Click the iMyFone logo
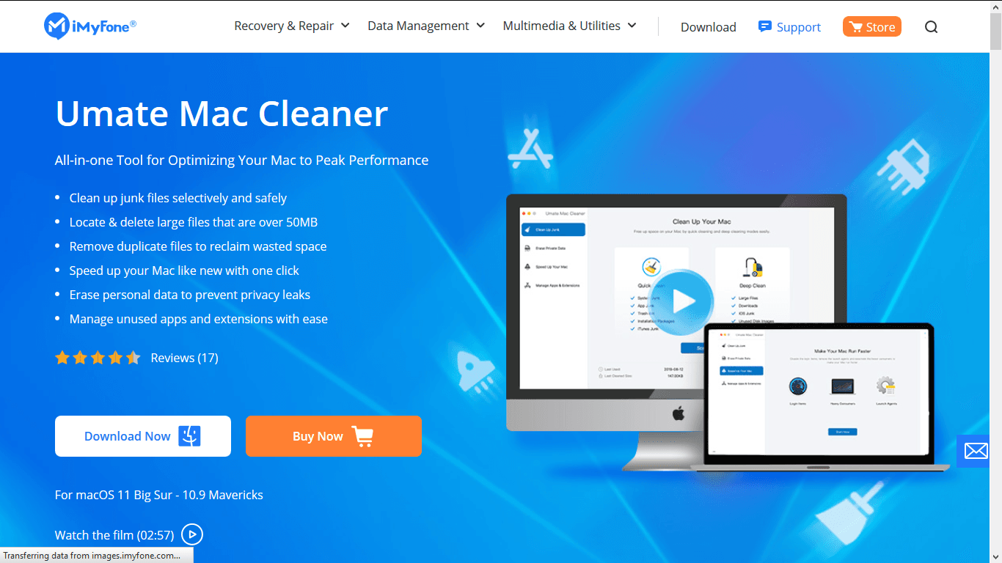 pyautogui.click(x=90, y=26)
